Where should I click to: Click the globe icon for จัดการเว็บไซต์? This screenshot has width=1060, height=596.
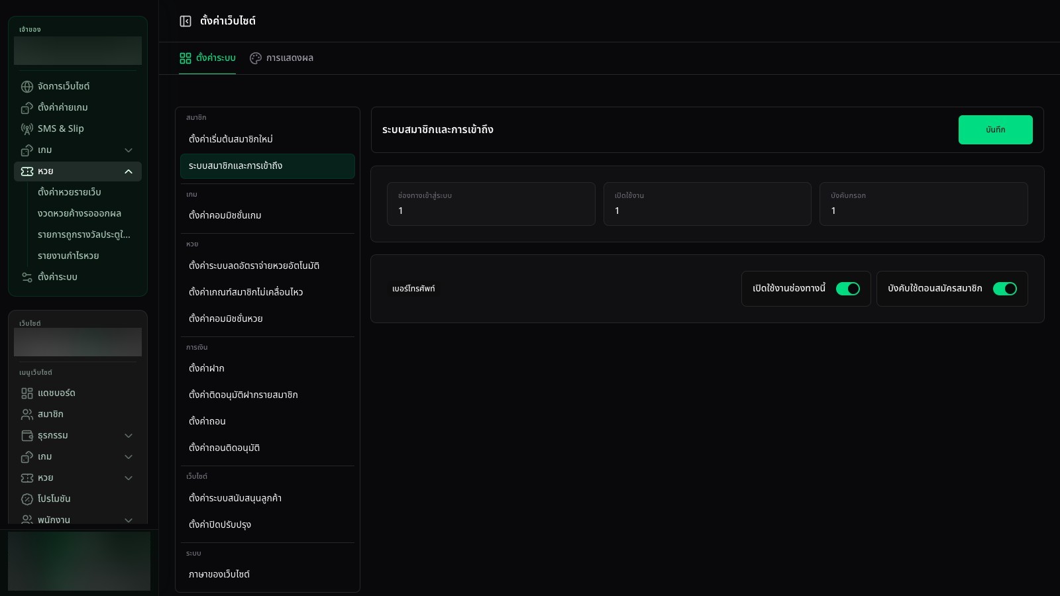[27, 87]
